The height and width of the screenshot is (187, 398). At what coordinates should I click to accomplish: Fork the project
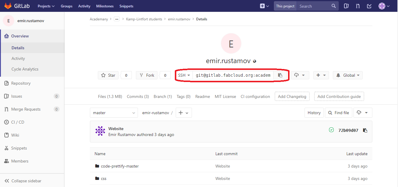(x=147, y=75)
